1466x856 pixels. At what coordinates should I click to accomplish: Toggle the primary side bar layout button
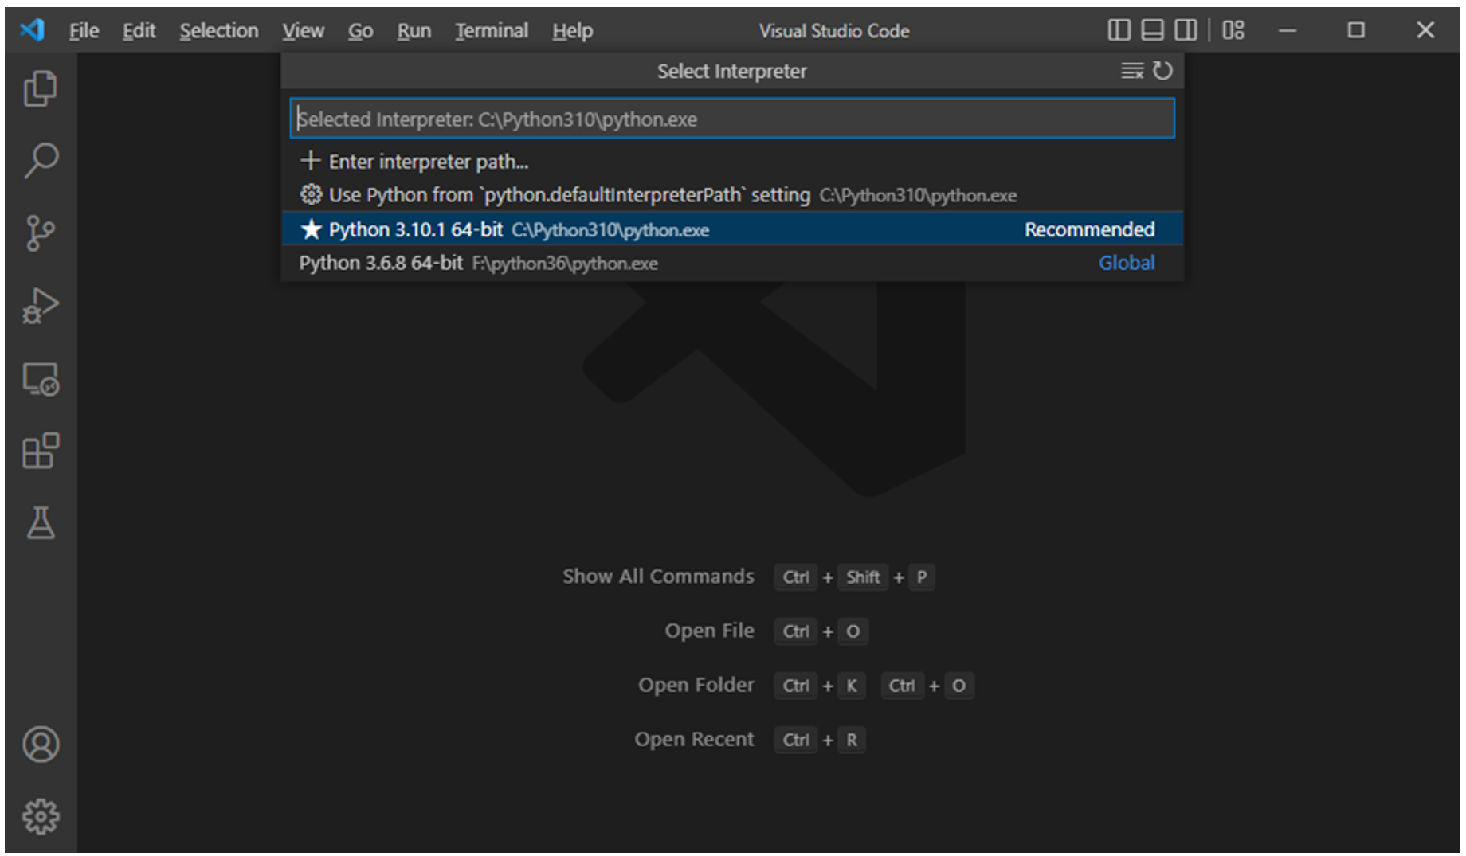(1119, 30)
